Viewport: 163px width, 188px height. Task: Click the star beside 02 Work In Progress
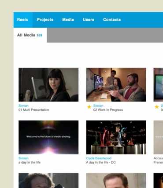89,107
